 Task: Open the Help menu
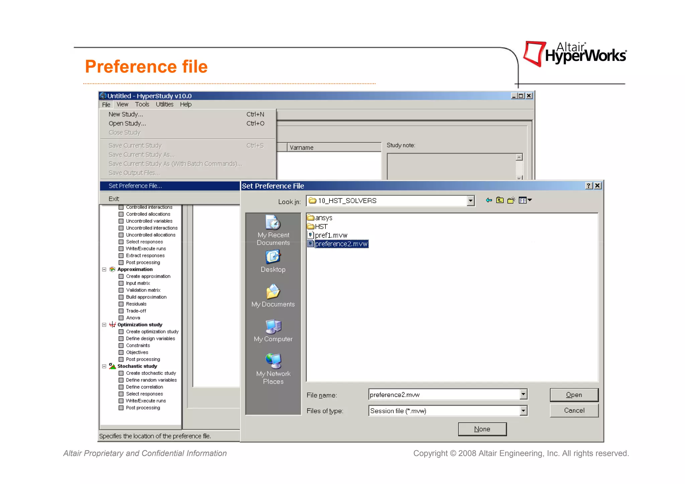[x=186, y=104]
